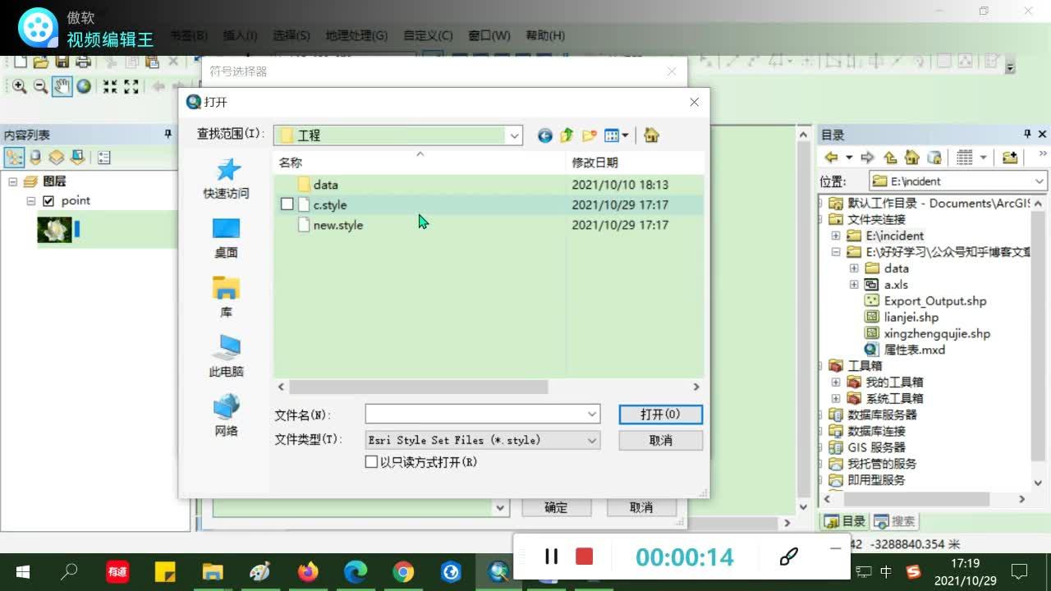The height and width of the screenshot is (591, 1051).
Task: Click the Create New Folder icon in dialog
Action: 590,135
